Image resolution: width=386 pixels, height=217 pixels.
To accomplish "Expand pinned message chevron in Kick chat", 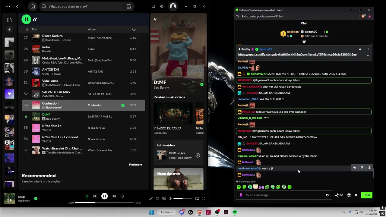I will (x=368, y=55).
